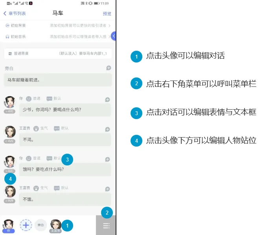Go back to 章节列表
The image size is (276, 235).
click(x=15, y=13)
